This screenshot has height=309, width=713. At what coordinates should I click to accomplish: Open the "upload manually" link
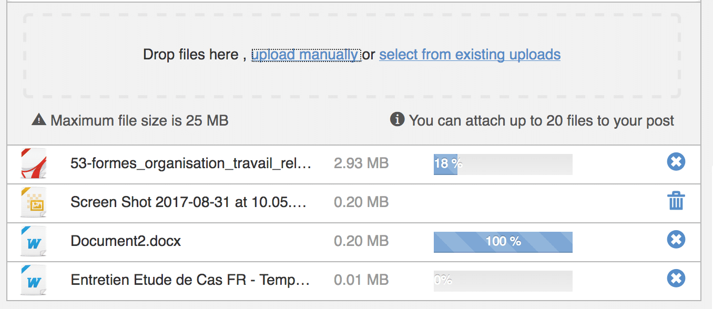click(x=305, y=55)
